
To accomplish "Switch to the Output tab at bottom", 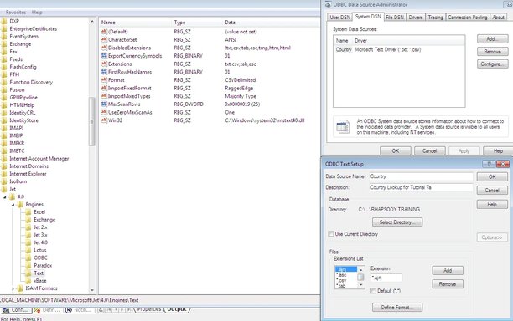I will [x=177, y=309].
